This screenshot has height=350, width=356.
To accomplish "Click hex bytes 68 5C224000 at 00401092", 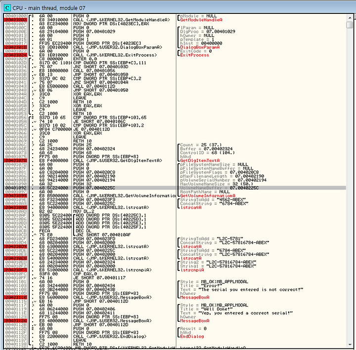I will click(x=53, y=188).
